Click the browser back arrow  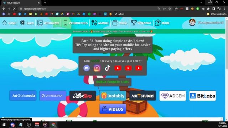point(4,9)
